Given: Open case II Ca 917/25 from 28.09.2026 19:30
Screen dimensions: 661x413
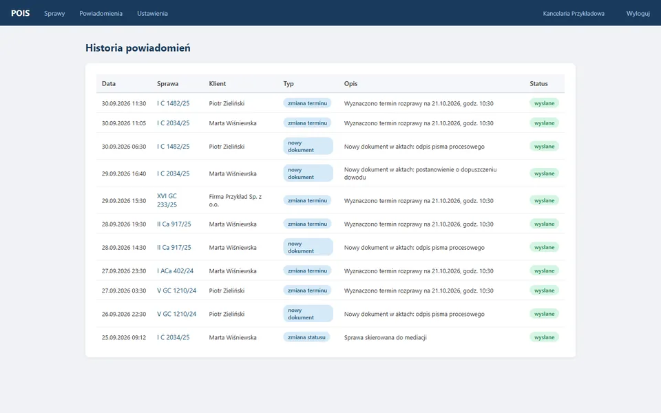Looking at the screenshot, I should (174, 224).
